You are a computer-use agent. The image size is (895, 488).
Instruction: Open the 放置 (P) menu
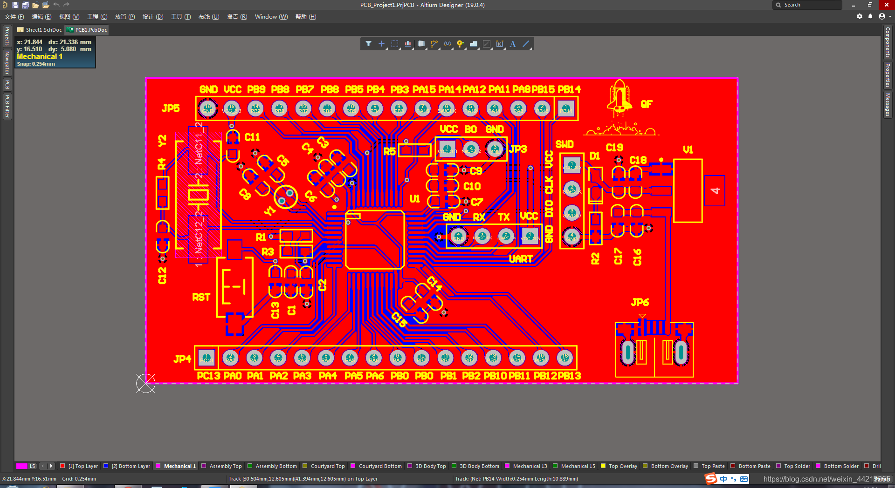coord(125,17)
